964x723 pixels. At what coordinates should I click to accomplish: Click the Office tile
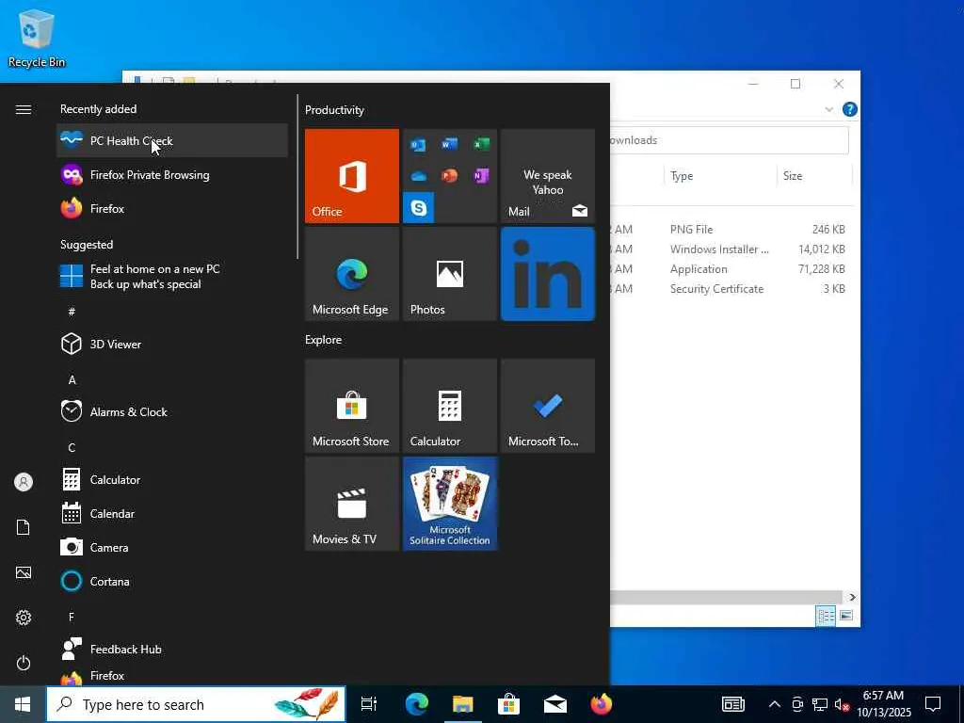coord(352,176)
